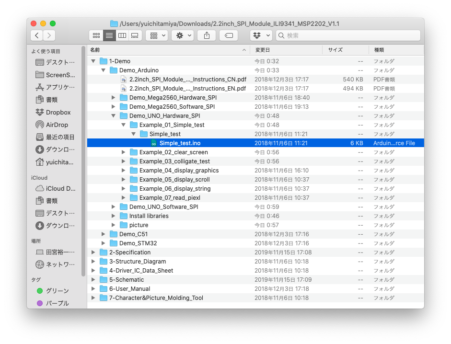Select Example_04_display_graphics folder icon
The image size is (451, 344).
tap(133, 170)
